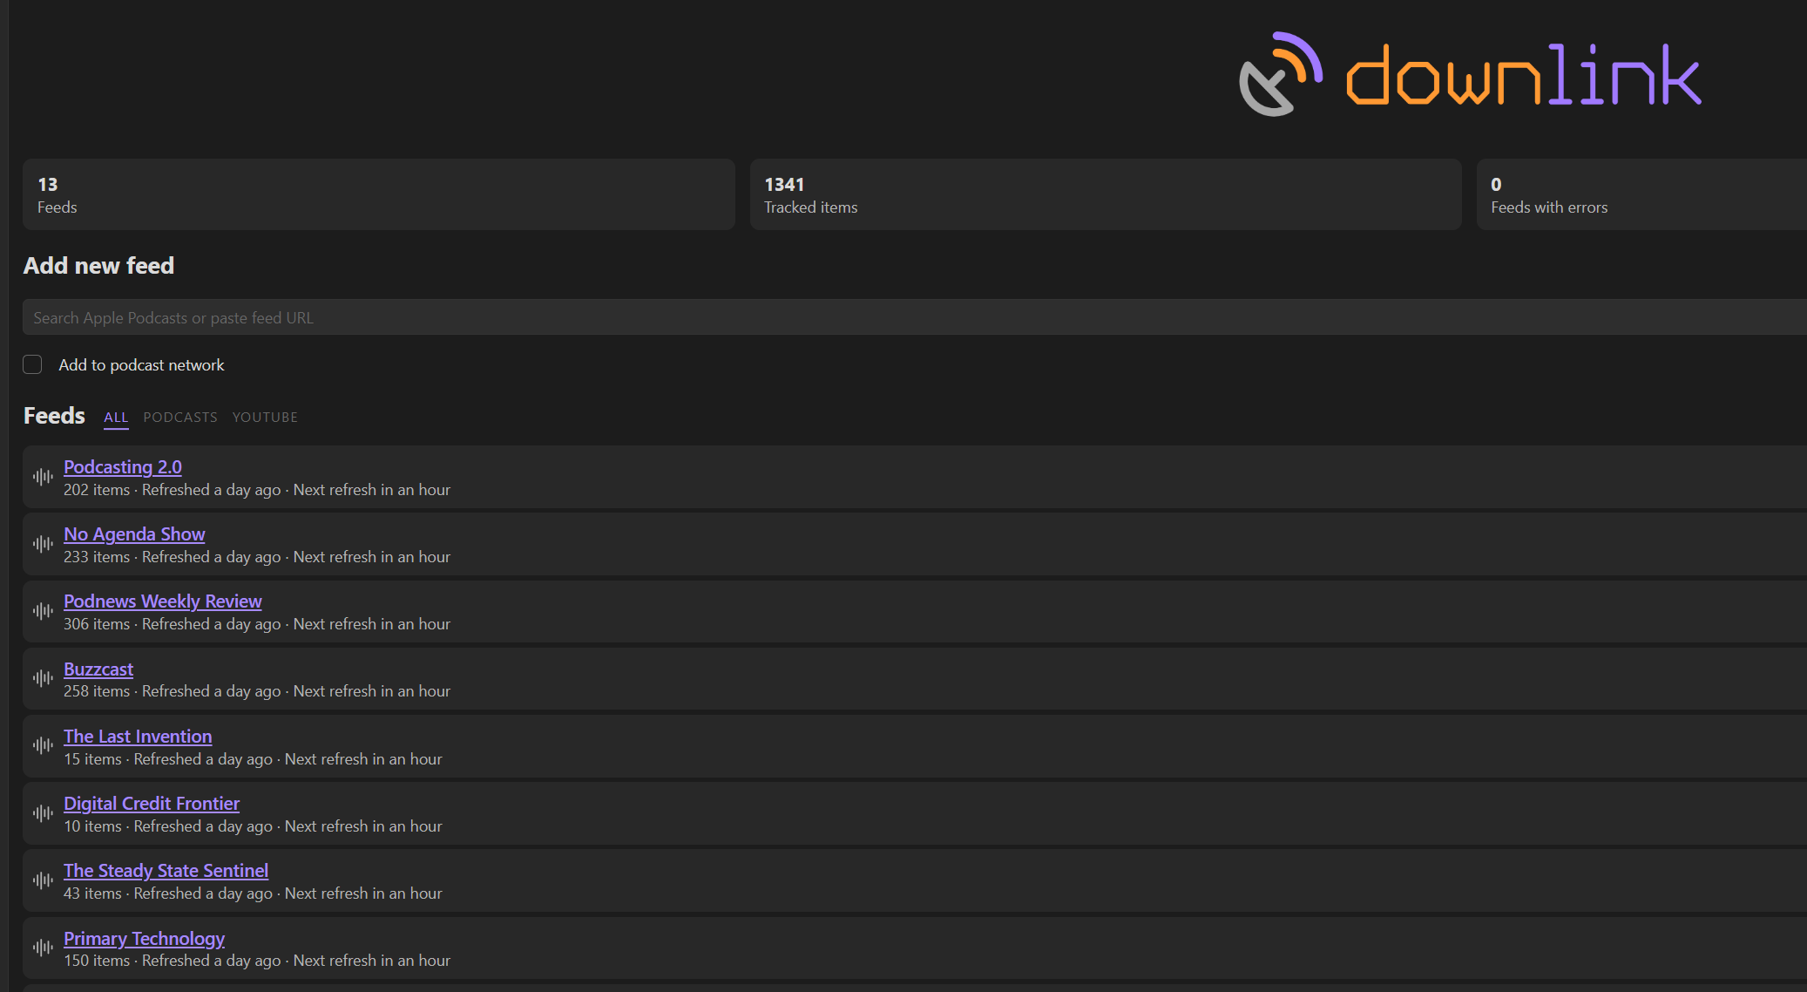
Task: Click the 'Add new feed' heading
Action: point(98,266)
